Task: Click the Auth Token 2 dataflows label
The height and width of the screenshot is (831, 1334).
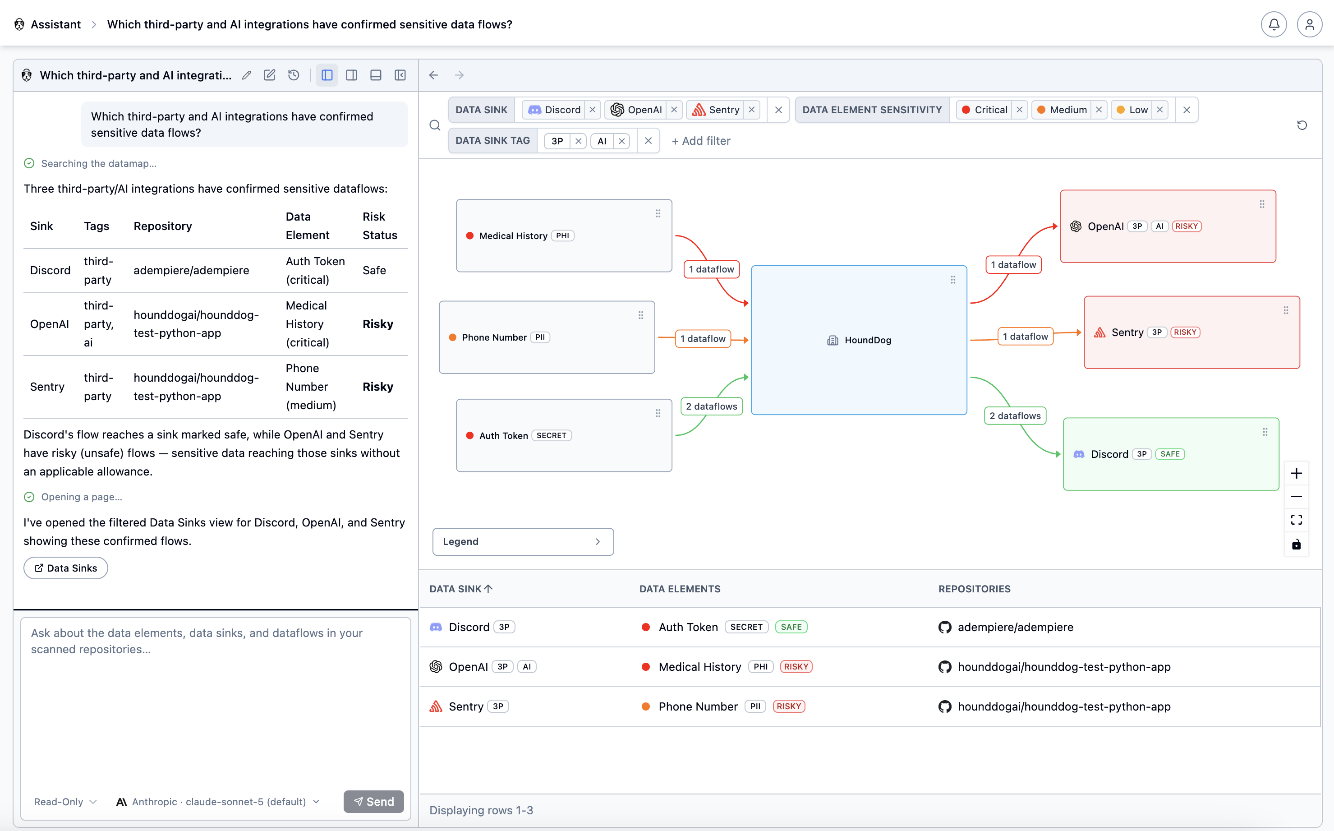Action: click(x=712, y=406)
